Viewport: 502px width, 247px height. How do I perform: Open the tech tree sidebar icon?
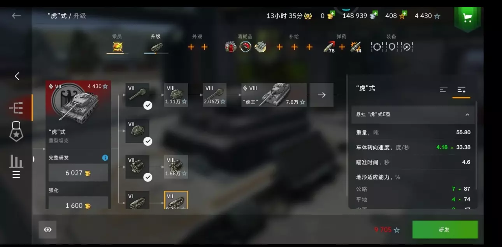[x=16, y=108]
